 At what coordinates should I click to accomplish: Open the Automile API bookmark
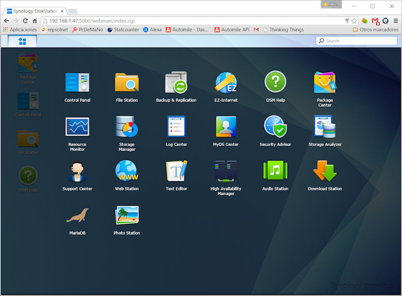pos(232,30)
